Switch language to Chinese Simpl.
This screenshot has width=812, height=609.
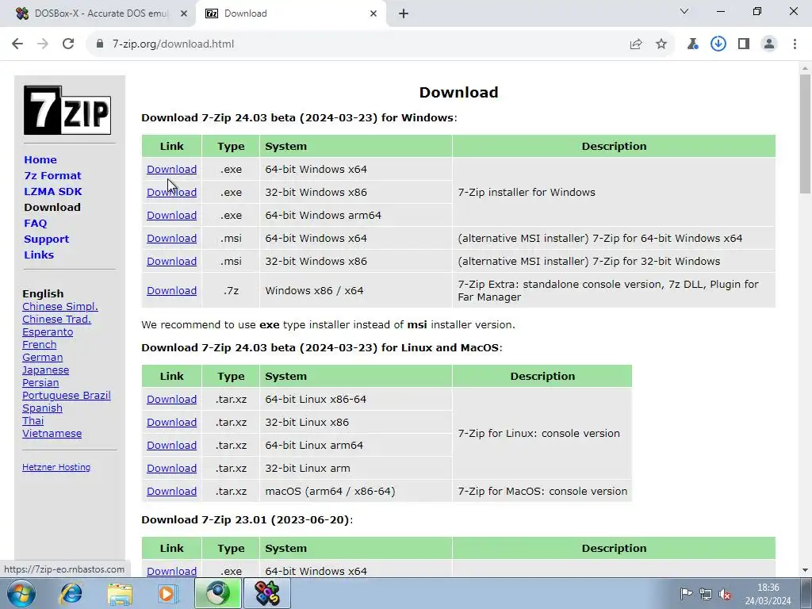tap(60, 307)
